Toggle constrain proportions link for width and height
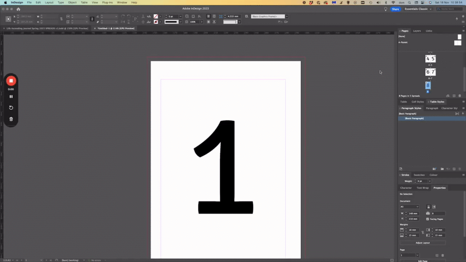Viewport: 466px width, 262px height. tap(61, 19)
